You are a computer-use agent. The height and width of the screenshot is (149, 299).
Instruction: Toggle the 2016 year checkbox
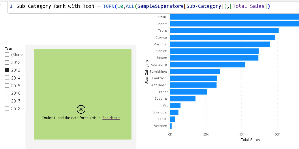click(x=7, y=93)
